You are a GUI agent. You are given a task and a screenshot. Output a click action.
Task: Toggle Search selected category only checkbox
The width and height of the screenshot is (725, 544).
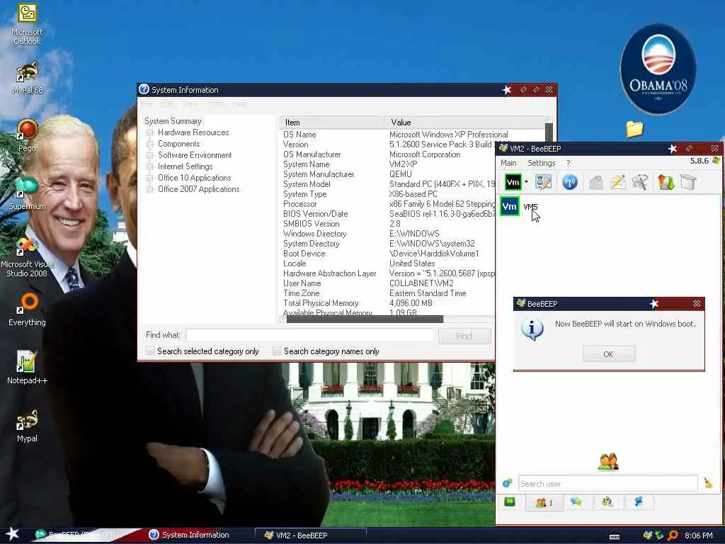pos(150,351)
